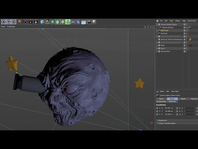The image size is (198, 149).
Task: Click Render View clapperboard icon
Action: coord(26,22)
